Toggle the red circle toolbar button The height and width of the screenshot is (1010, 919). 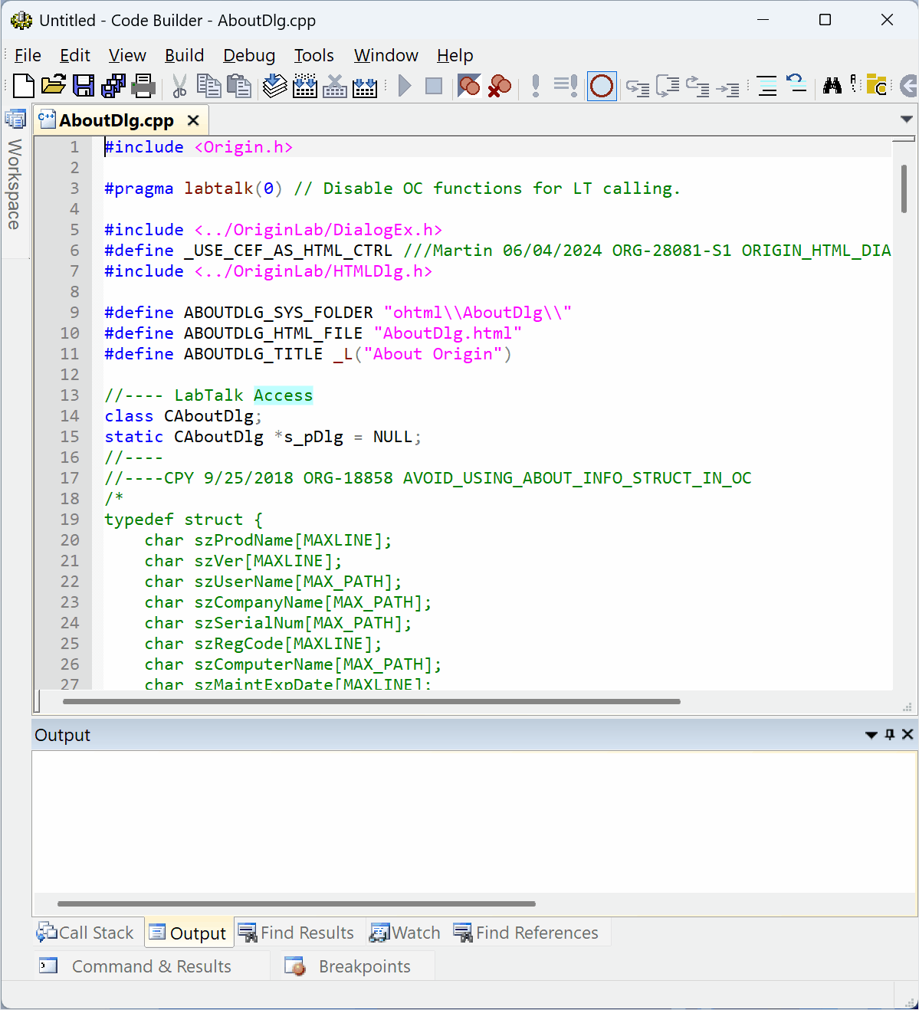[x=602, y=86]
